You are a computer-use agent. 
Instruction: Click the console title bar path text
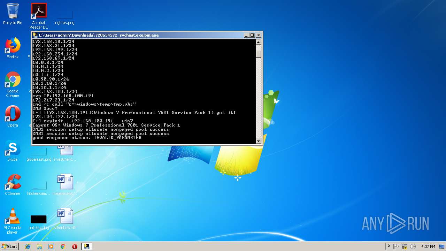click(99, 35)
